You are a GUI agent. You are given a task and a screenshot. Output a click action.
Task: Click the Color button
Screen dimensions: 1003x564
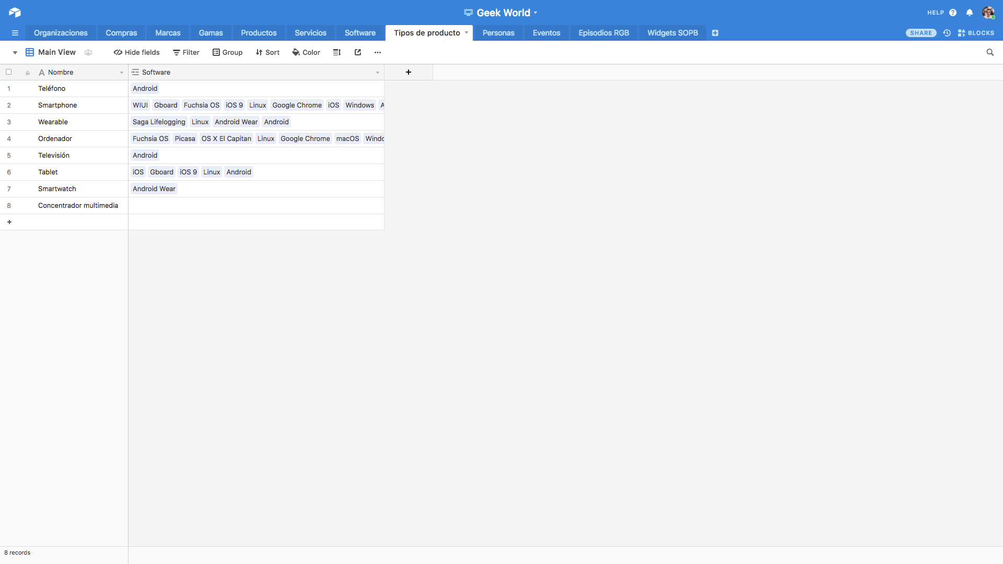tap(306, 52)
